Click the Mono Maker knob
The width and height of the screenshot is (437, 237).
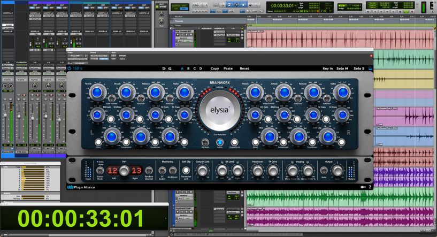(x=293, y=171)
